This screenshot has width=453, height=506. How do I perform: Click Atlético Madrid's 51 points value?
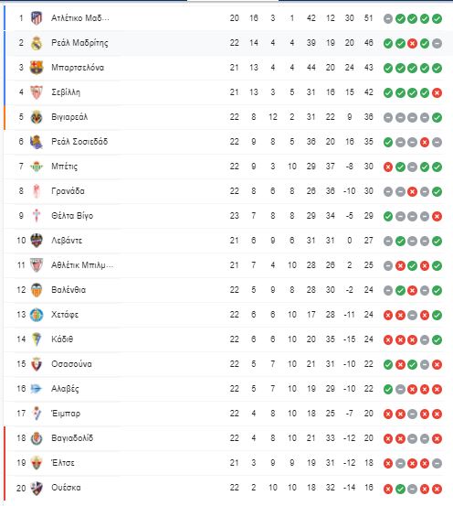point(369,18)
